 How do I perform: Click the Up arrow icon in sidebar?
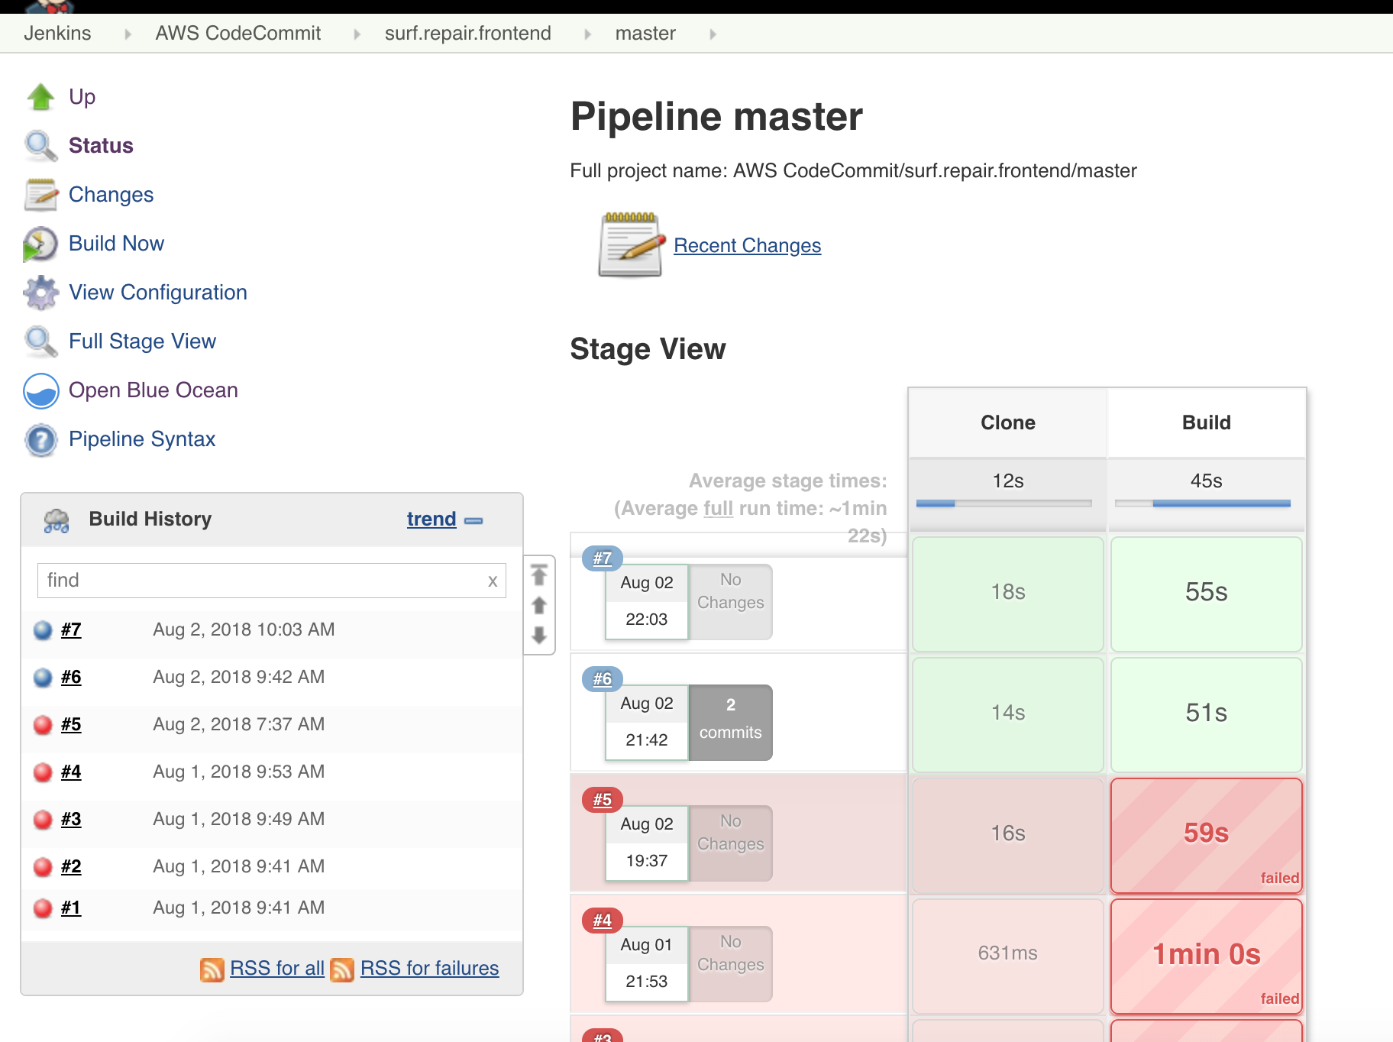pyautogui.click(x=40, y=96)
